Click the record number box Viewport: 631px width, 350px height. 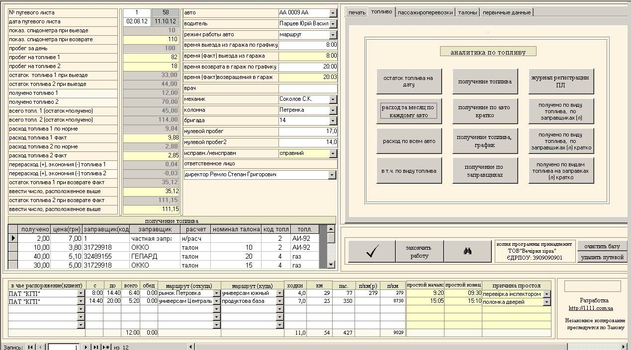[63, 347]
